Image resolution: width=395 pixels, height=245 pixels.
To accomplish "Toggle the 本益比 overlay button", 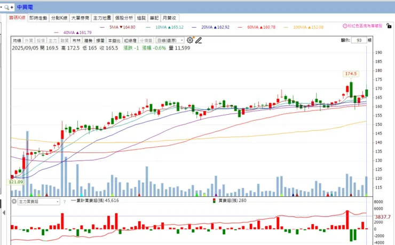I will 114,40.
